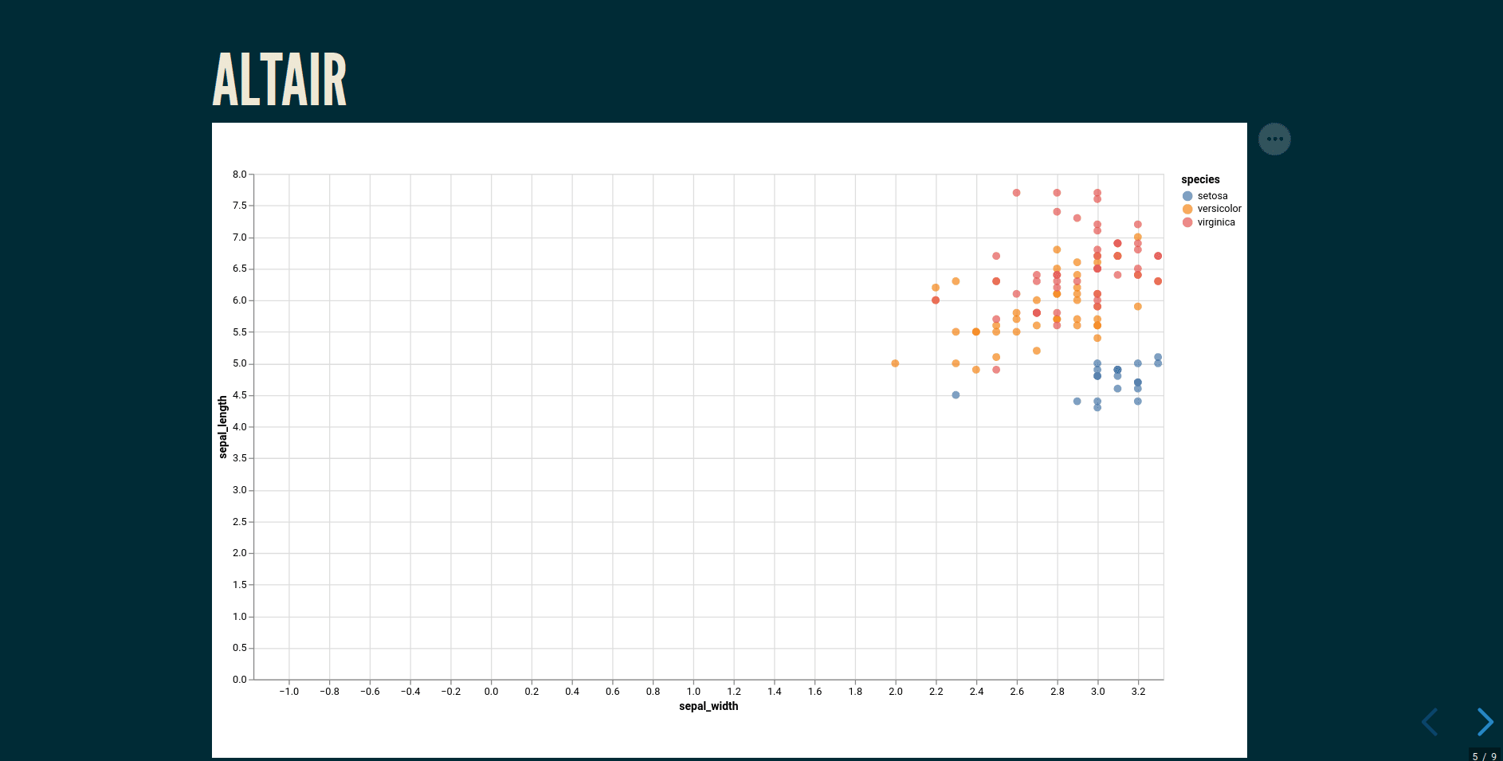Click the "1.8" x-axis tick label
1503x761 pixels.
[855, 692]
